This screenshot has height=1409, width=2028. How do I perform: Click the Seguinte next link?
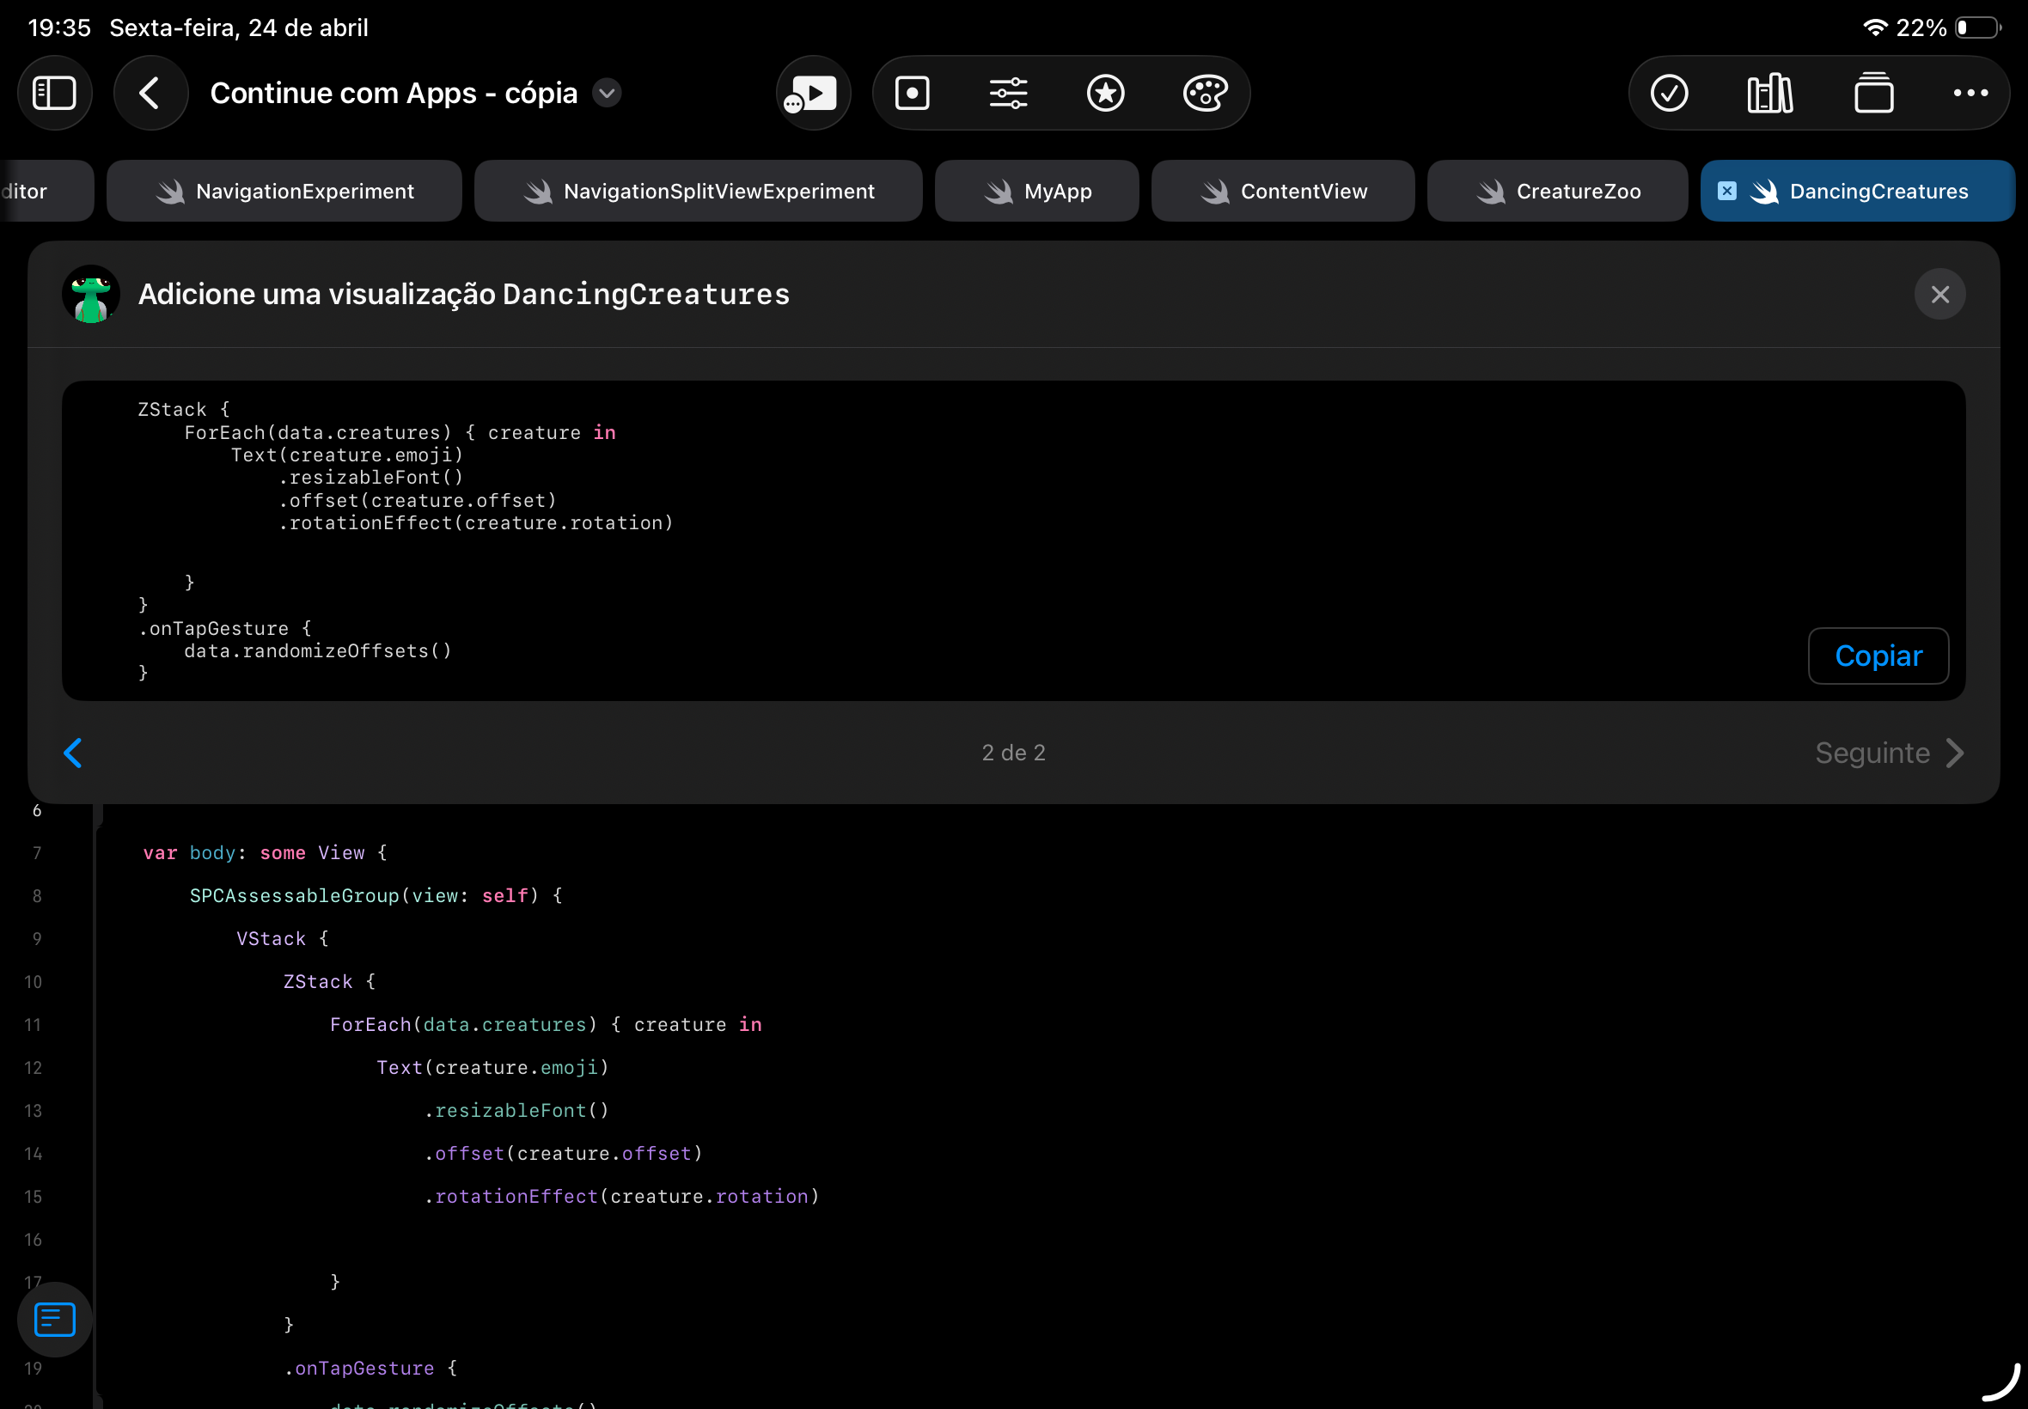tap(1889, 753)
